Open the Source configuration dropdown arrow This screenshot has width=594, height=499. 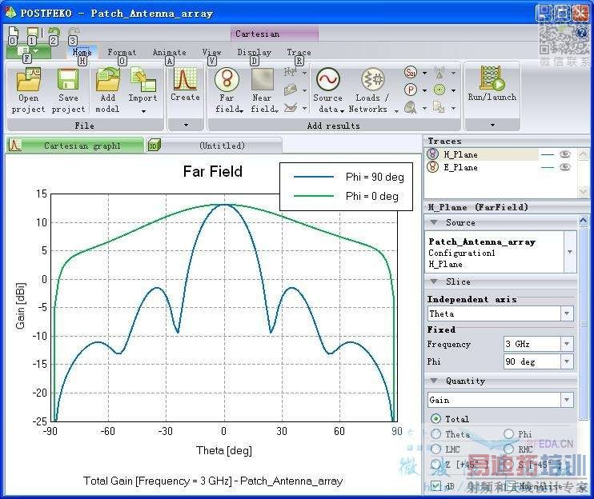(x=570, y=252)
